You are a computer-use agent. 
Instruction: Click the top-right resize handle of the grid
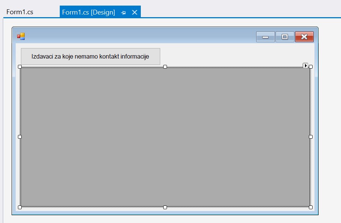click(x=311, y=67)
